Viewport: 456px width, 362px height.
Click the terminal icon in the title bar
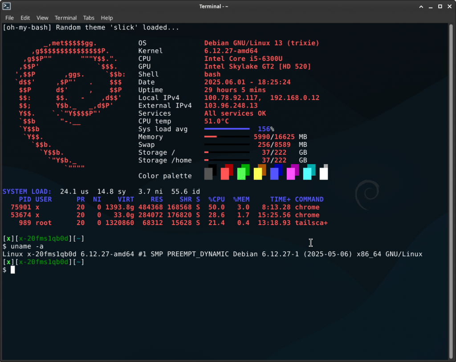pyautogui.click(x=7, y=6)
